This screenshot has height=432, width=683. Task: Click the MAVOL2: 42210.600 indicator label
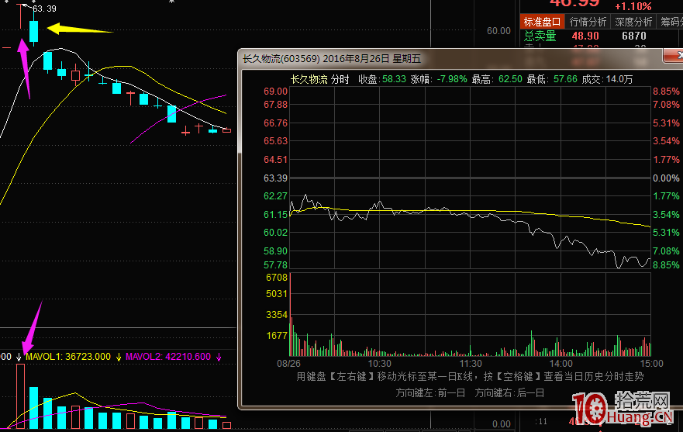coord(168,357)
